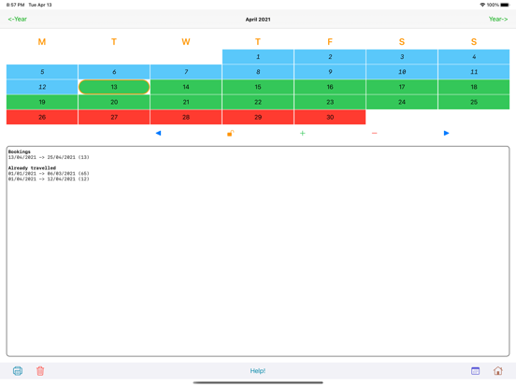Click travelled line ending in (65)
Screen dimensions: 516x387
click(x=49, y=174)
